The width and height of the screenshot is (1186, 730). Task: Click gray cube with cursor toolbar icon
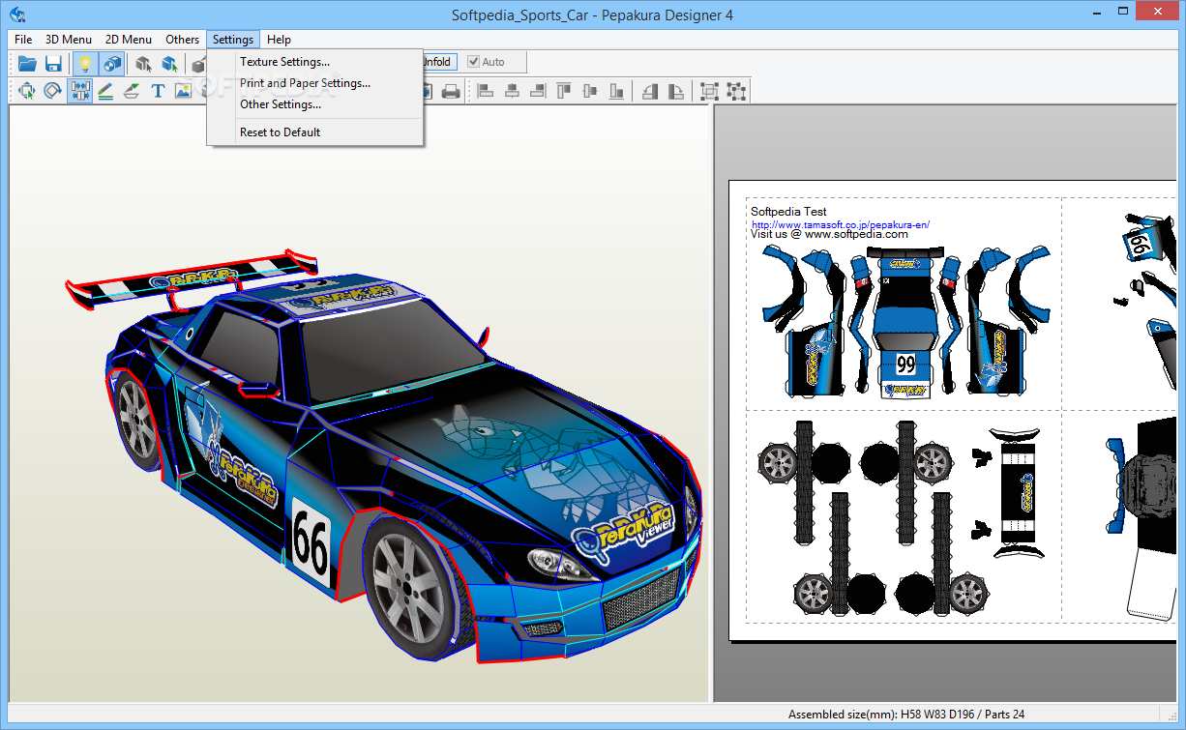point(143,64)
